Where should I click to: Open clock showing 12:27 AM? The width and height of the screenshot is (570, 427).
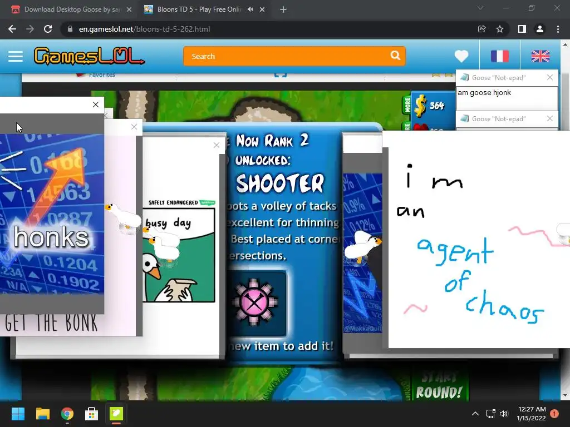532,414
